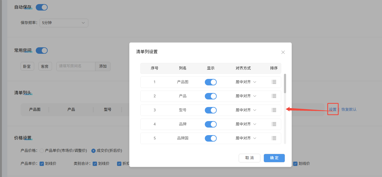Click the 设置 link for 清单列头

(x=333, y=109)
